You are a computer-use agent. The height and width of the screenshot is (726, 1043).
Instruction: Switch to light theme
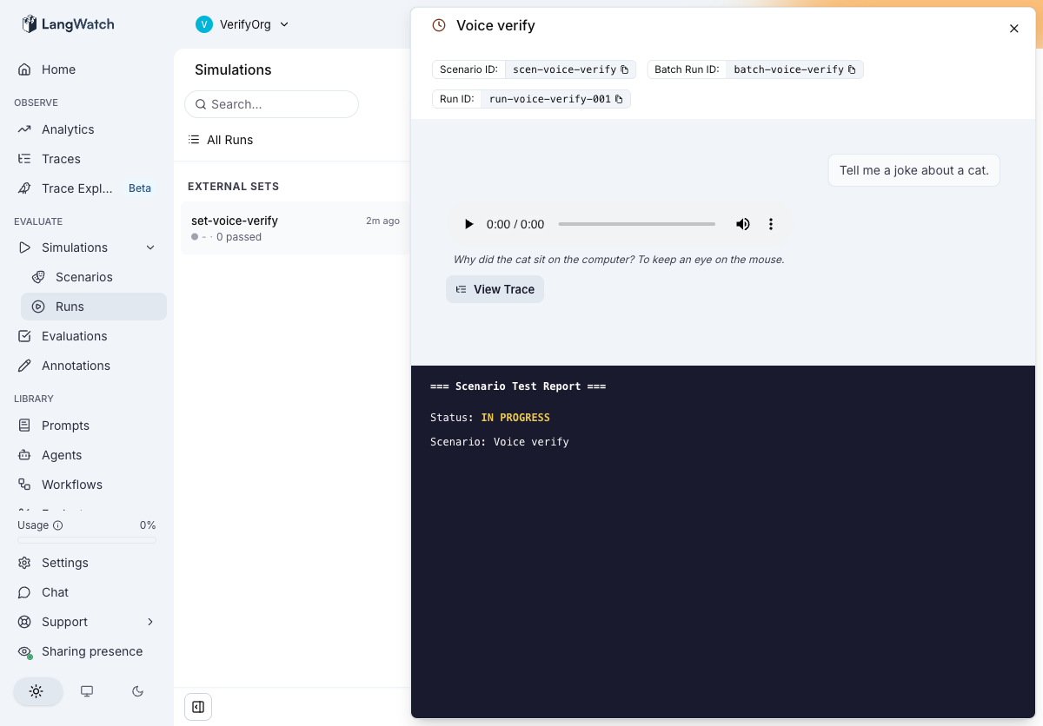[37, 691]
